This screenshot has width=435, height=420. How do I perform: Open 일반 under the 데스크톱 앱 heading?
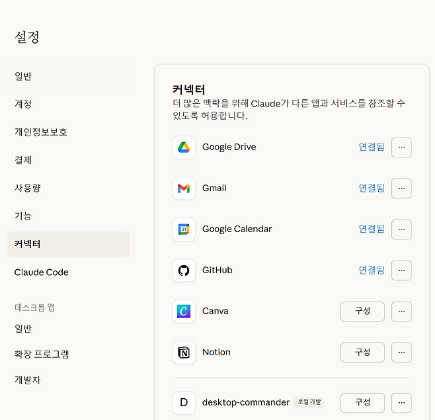click(x=68, y=329)
